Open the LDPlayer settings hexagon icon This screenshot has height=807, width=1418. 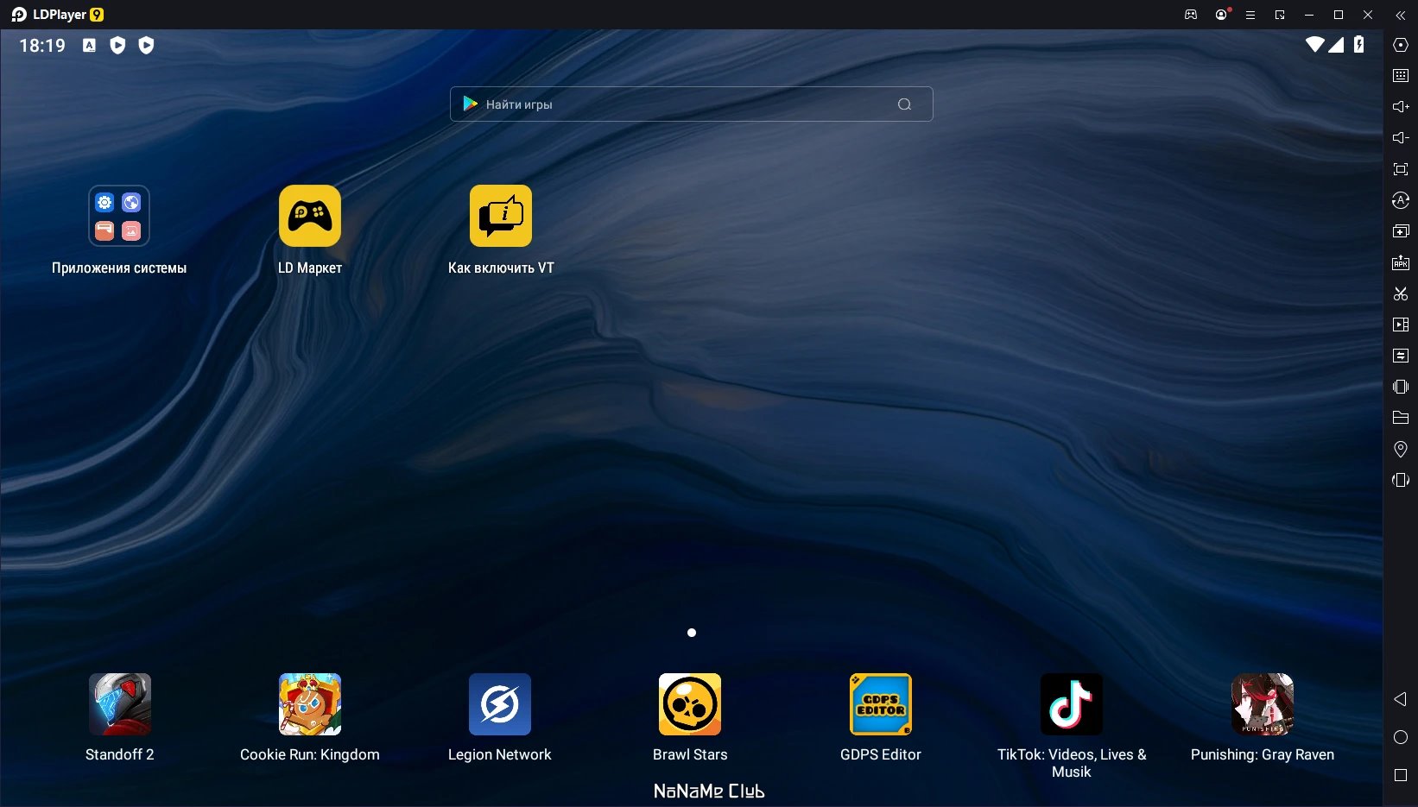pyautogui.click(x=1401, y=45)
